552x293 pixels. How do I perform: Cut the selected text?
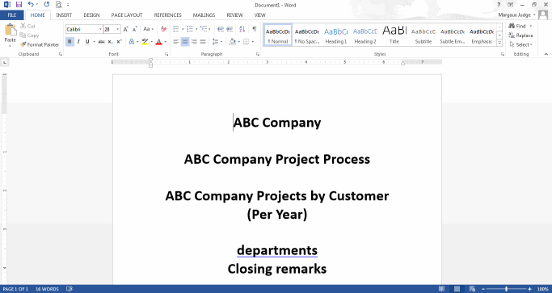pos(27,26)
